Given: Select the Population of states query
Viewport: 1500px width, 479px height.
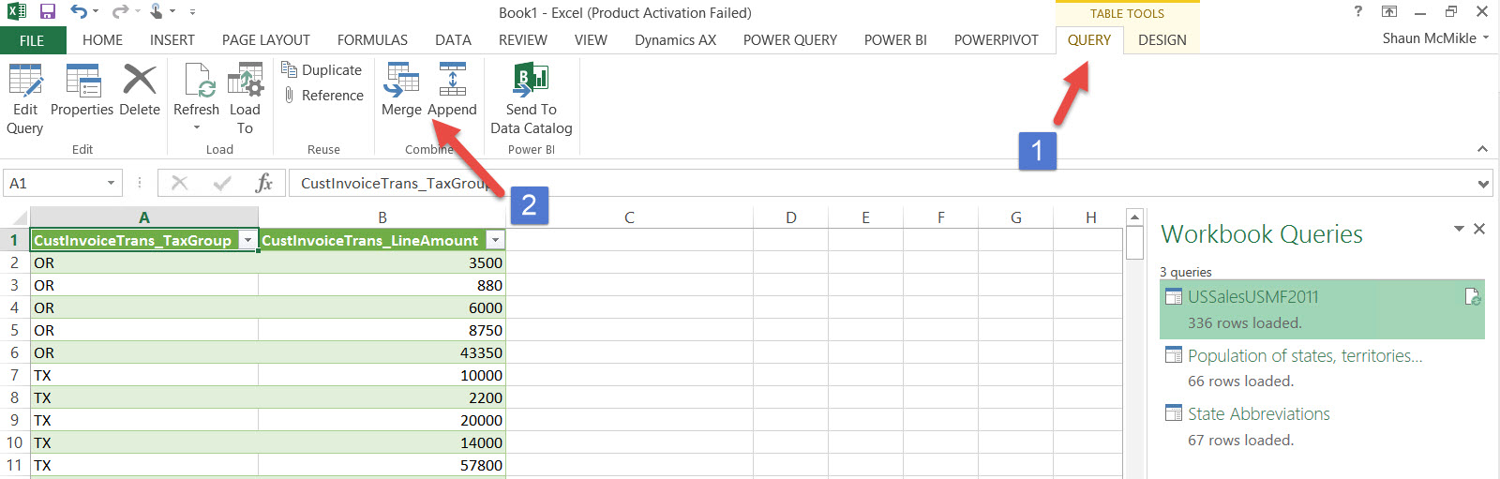Looking at the screenshot, I should pyautogui.click(x=1304, y=356).
